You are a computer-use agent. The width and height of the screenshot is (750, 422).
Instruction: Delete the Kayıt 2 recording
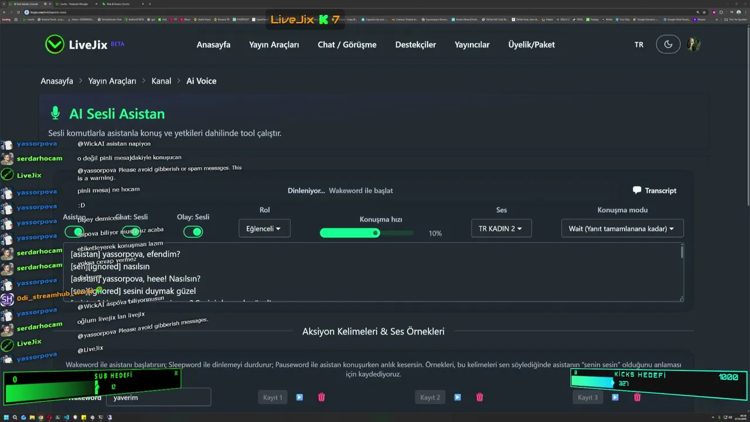(479, 397)
